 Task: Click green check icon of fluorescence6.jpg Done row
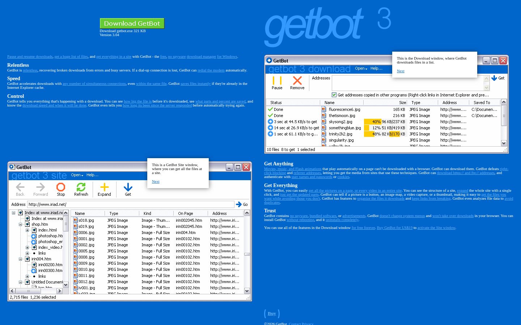click(x=270, y=109)
